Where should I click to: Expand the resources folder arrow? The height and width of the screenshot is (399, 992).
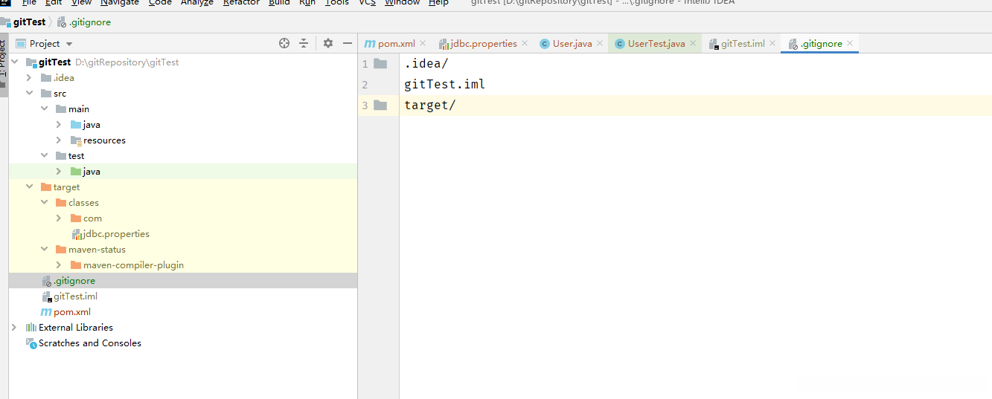pos(59,140)
